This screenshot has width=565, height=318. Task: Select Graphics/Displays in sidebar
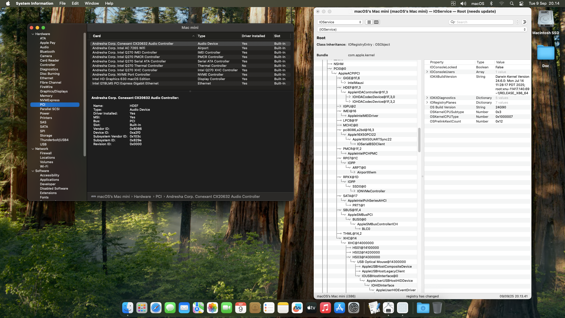54,91
